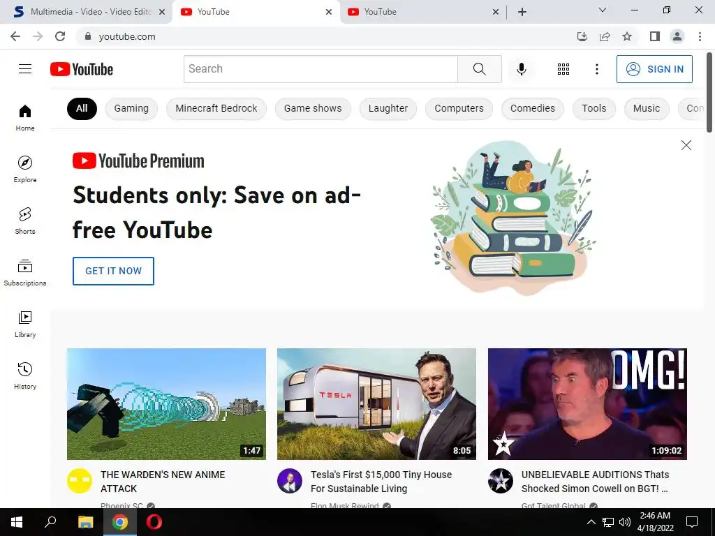Switch to Multimedia Video Editor tab

pyautogui.click(x=86, y=12)
